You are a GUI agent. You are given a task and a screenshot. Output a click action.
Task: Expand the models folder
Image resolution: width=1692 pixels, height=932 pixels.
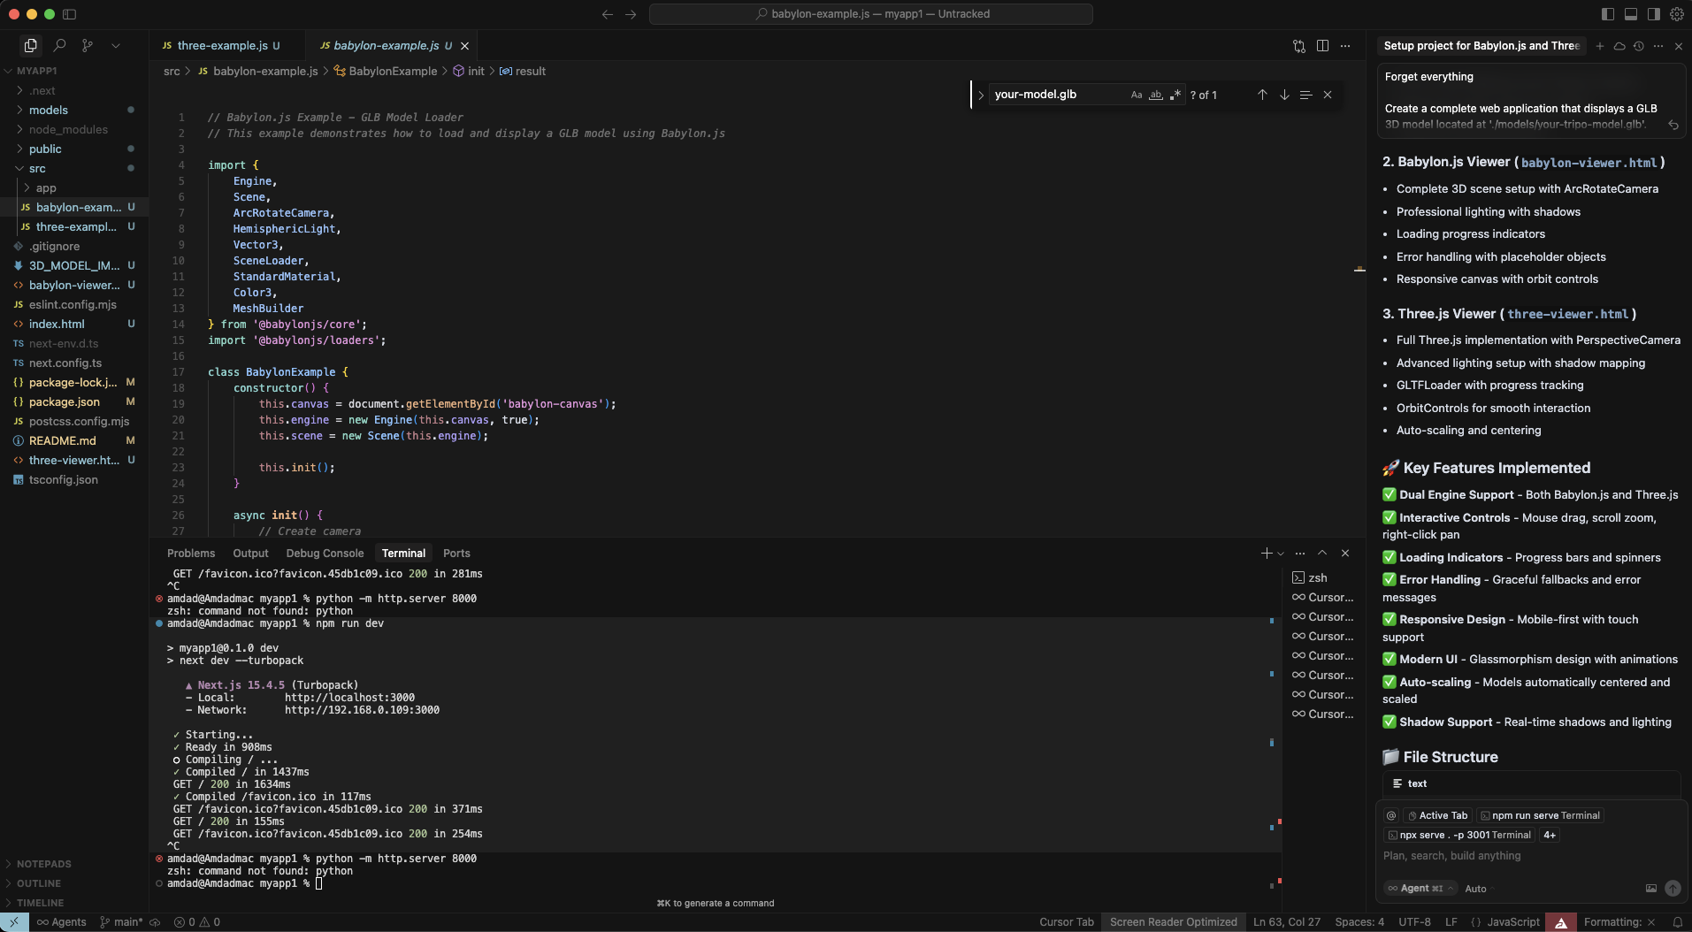[74, 110]
